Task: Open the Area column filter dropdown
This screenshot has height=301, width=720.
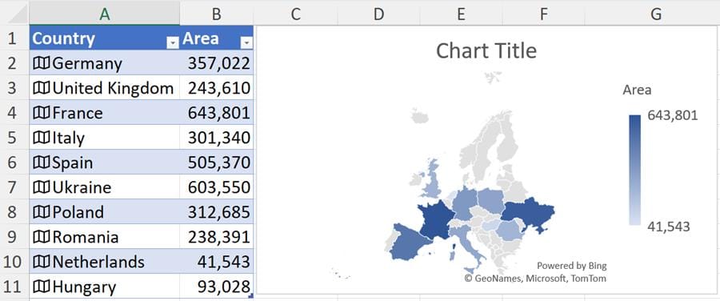Action: tap(246, 42)
